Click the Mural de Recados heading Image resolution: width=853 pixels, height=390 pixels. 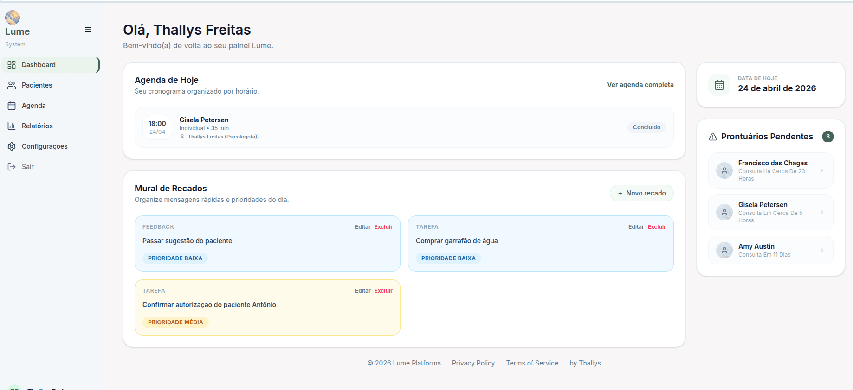171,189
